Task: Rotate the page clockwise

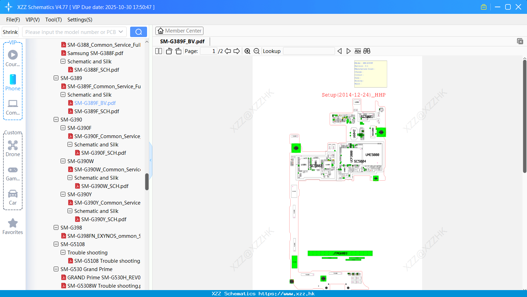Action: click(x=178, y=51)
